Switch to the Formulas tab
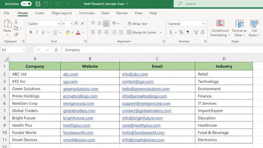Image resolution: width=263 pixels, height=148 pixels. tap(87, 13)
